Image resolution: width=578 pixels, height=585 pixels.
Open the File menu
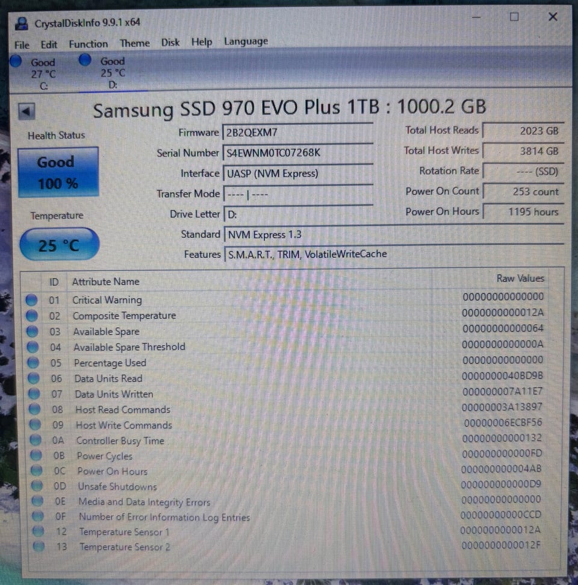pyautogui.click(x=22, y=45)
